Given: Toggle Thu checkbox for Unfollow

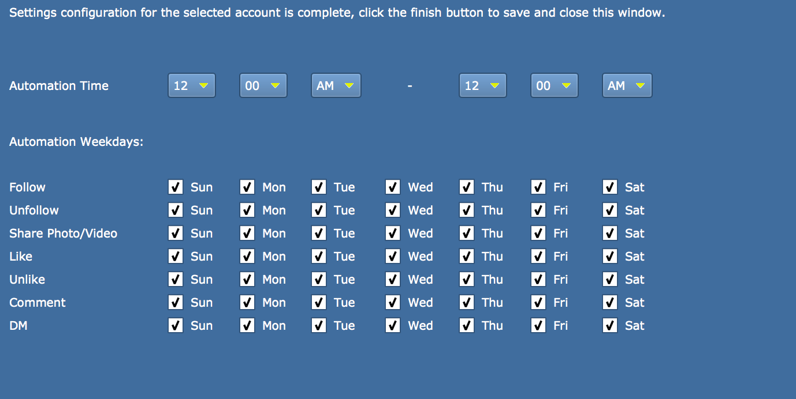Looking at the screenshot, I should [x=467, y=210].
